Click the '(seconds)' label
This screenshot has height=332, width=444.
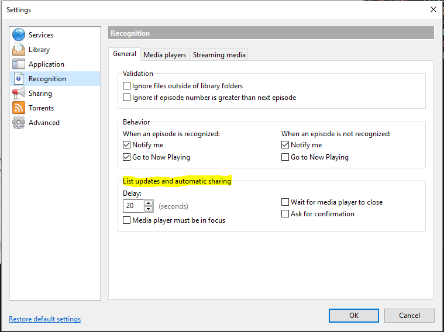tap(173, 206)
